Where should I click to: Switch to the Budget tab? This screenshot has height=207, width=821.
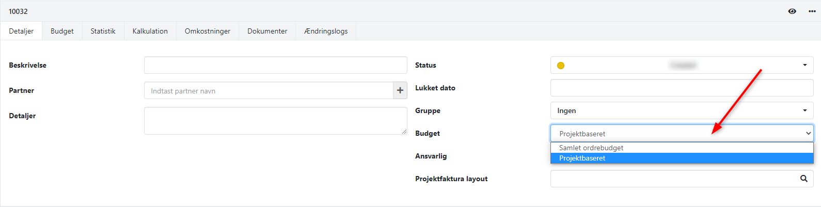[x=62, y=31]
